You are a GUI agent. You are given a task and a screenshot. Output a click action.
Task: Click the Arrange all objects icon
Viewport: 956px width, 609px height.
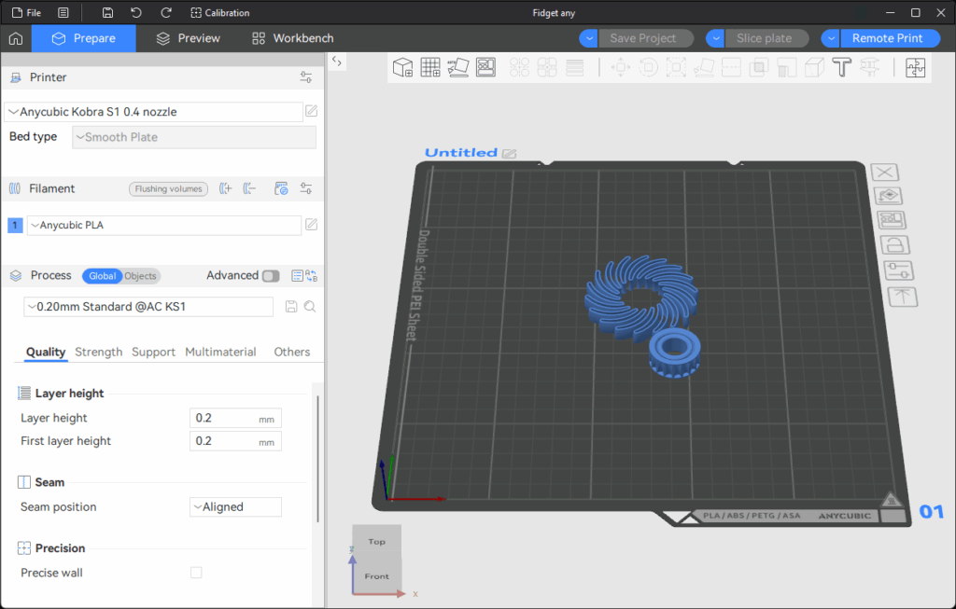point(485,67)
